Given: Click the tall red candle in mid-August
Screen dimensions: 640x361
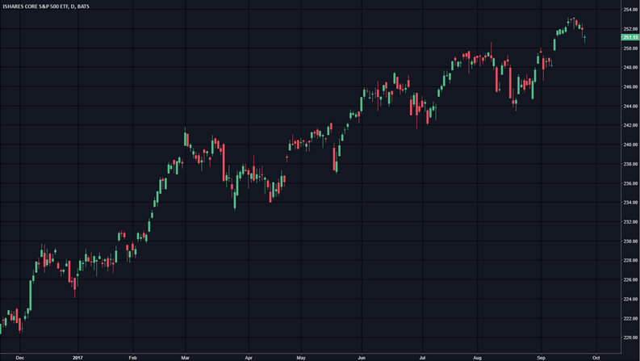Looking at the screenshot, I should [x=510, y=83].
